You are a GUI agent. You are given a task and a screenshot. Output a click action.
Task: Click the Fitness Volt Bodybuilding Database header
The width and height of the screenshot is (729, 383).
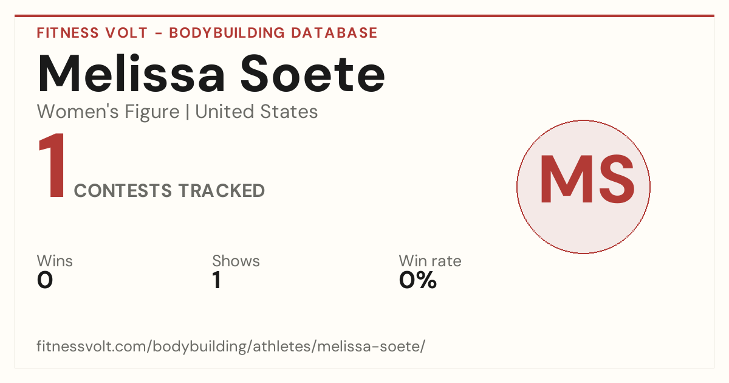pos(207,33)
